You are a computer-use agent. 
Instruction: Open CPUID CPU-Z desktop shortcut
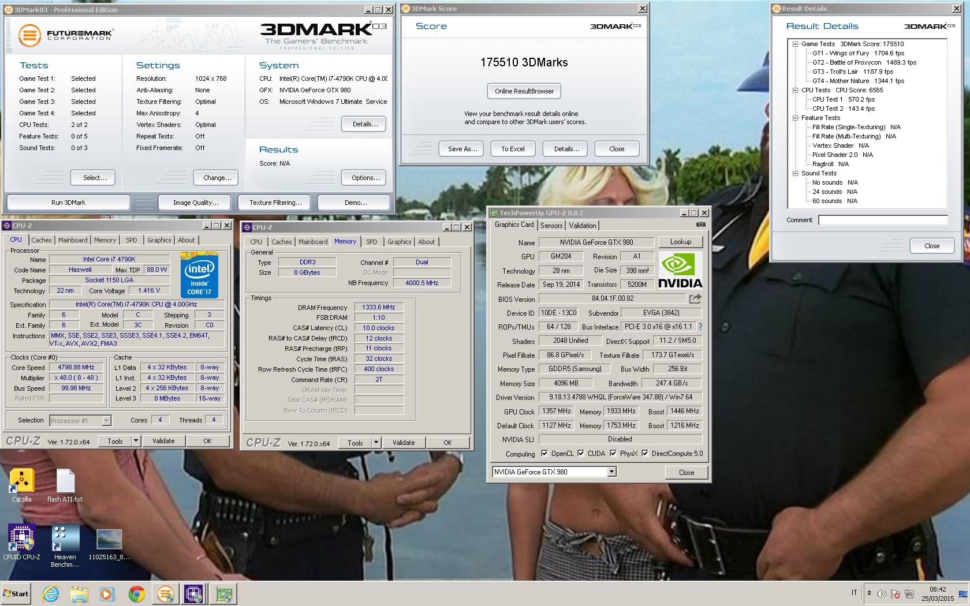click(x=21, y=542)
